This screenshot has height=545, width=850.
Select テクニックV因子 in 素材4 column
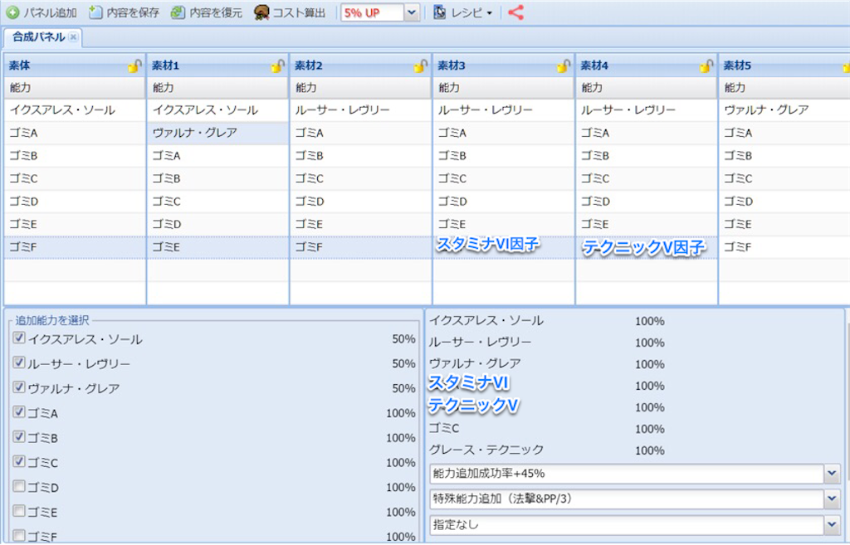tap(643, 248)
